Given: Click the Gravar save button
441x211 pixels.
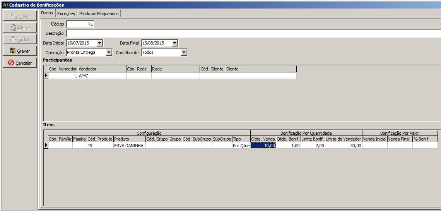Looking at the screenshot, I should 20,51.
